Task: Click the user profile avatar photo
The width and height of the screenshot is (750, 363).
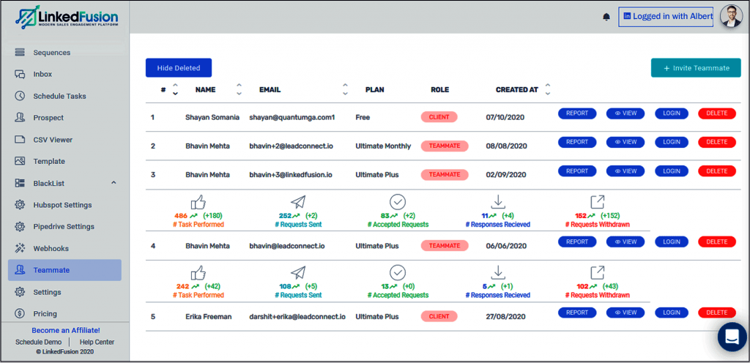Action: point(732,17)
